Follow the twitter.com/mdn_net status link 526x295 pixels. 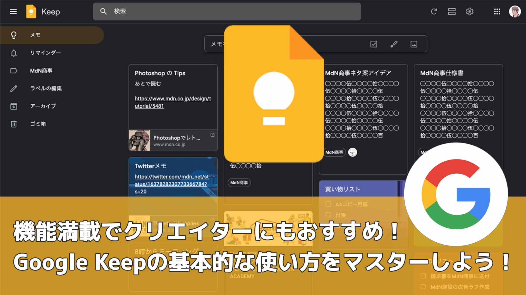172,184
